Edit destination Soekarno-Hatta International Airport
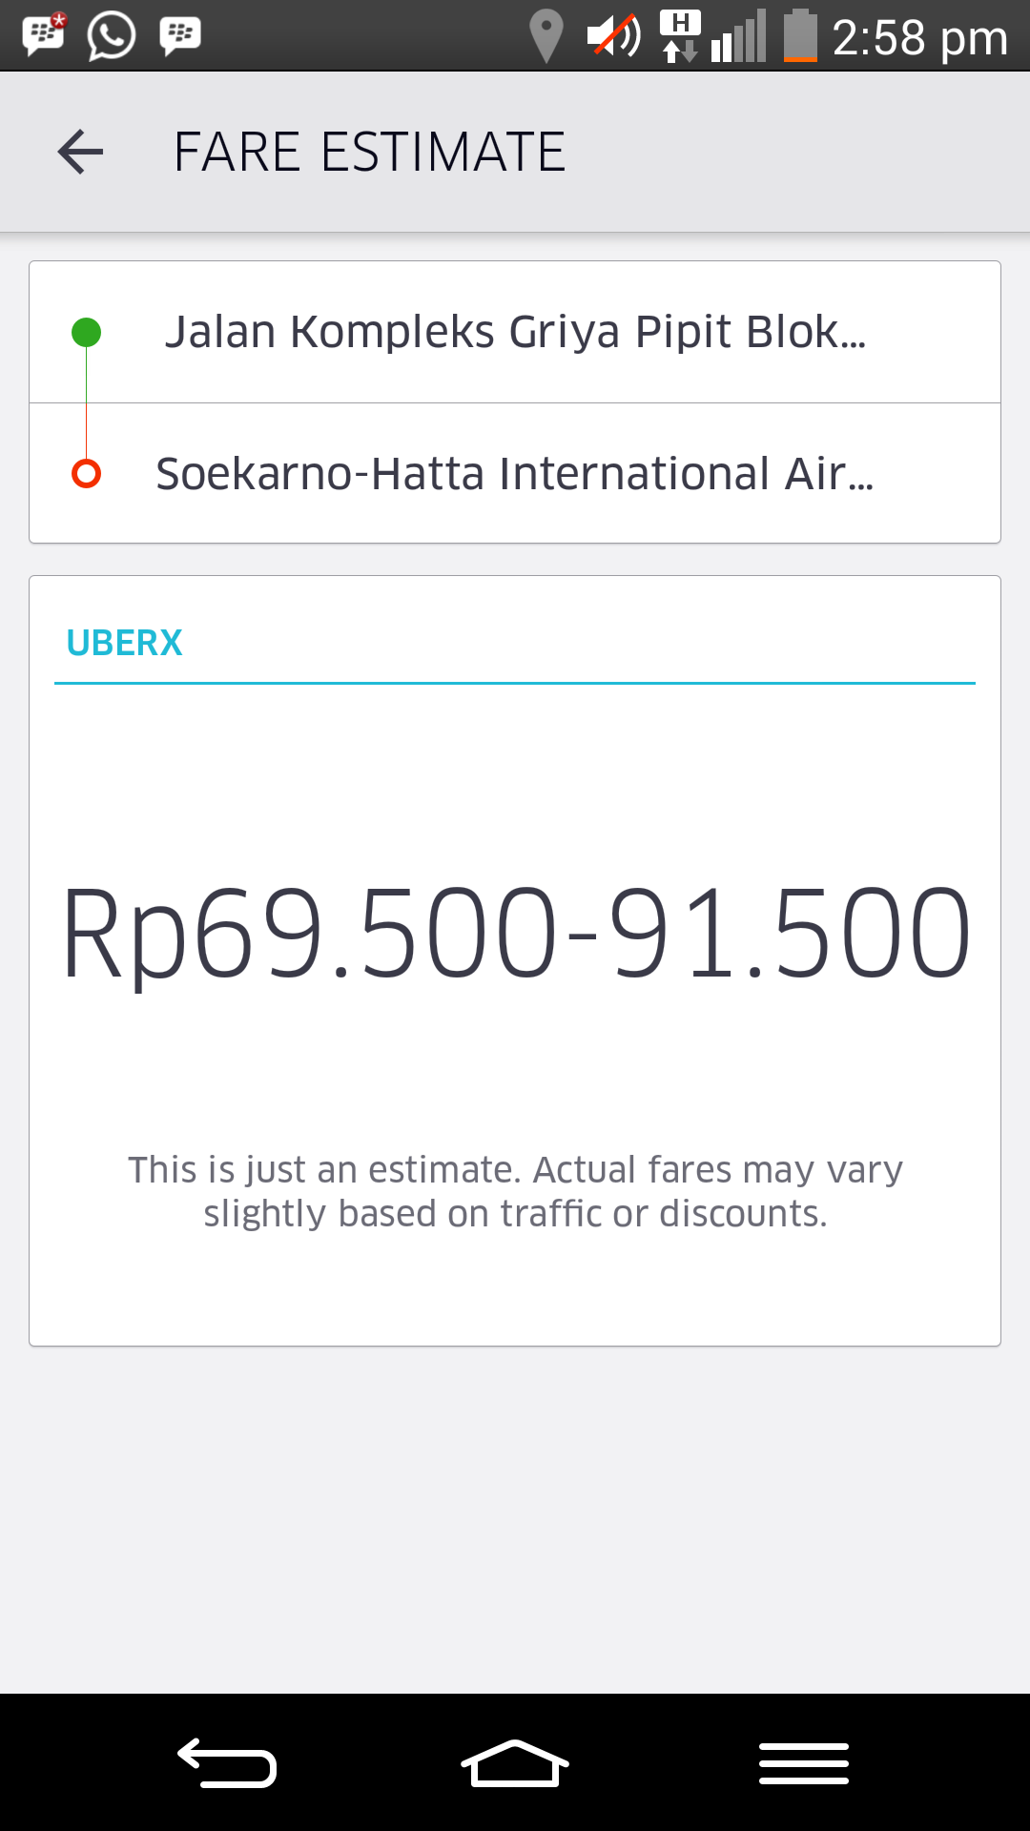 click(x=515, y=473)
